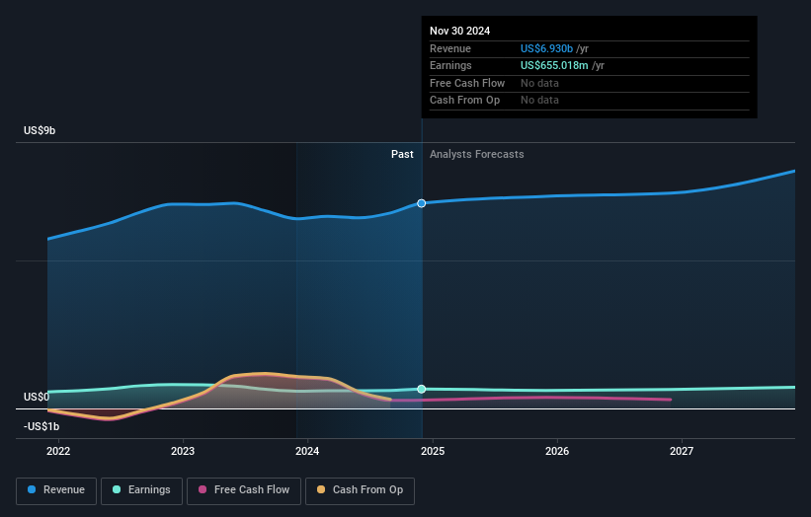
Task: Select the 2026 x-axis label
Action: [x=557, y=451]
